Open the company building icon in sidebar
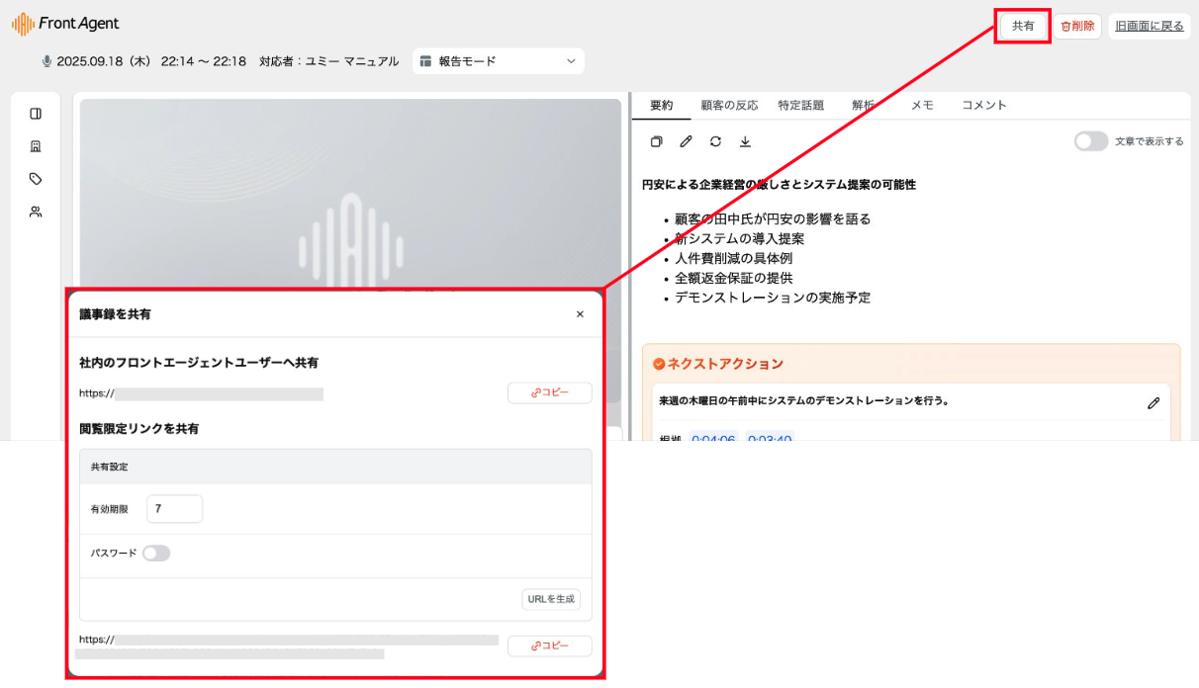 pos(36,146)
